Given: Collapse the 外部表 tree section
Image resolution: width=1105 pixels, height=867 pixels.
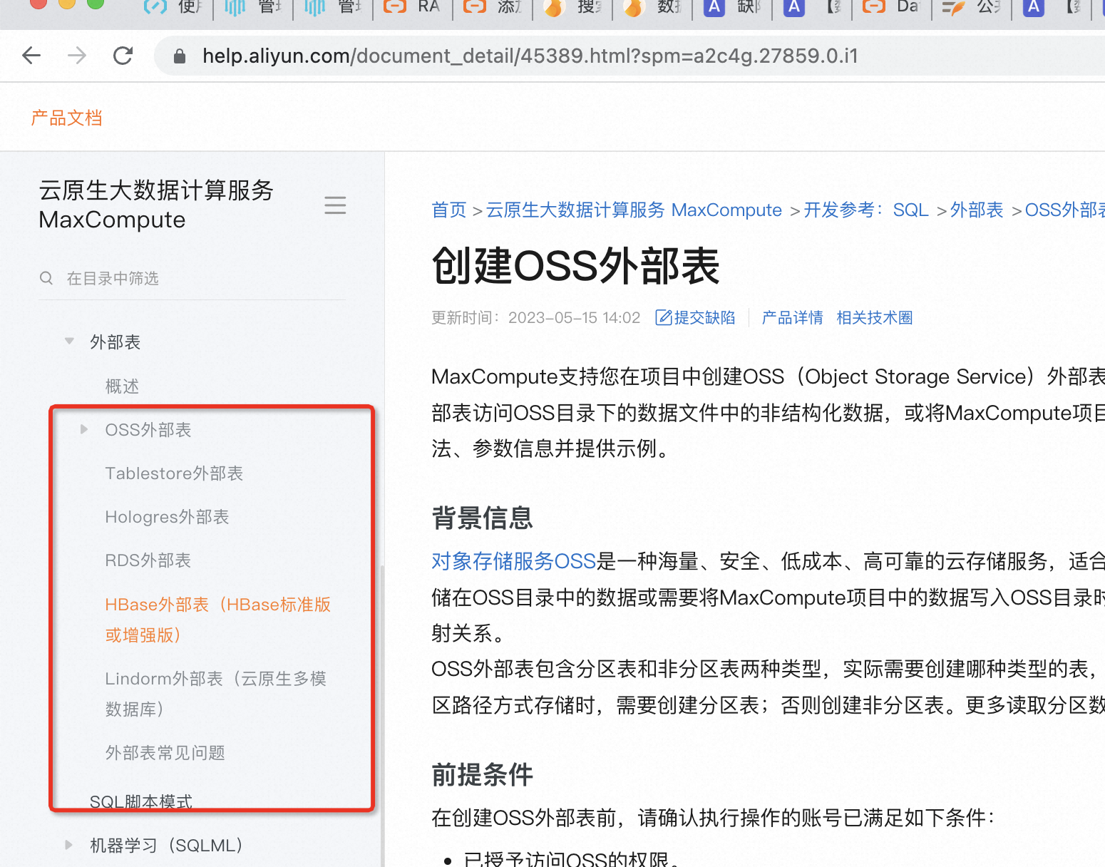Looking at the screenshot, I should pyautogui.click(x=69, y=341).
